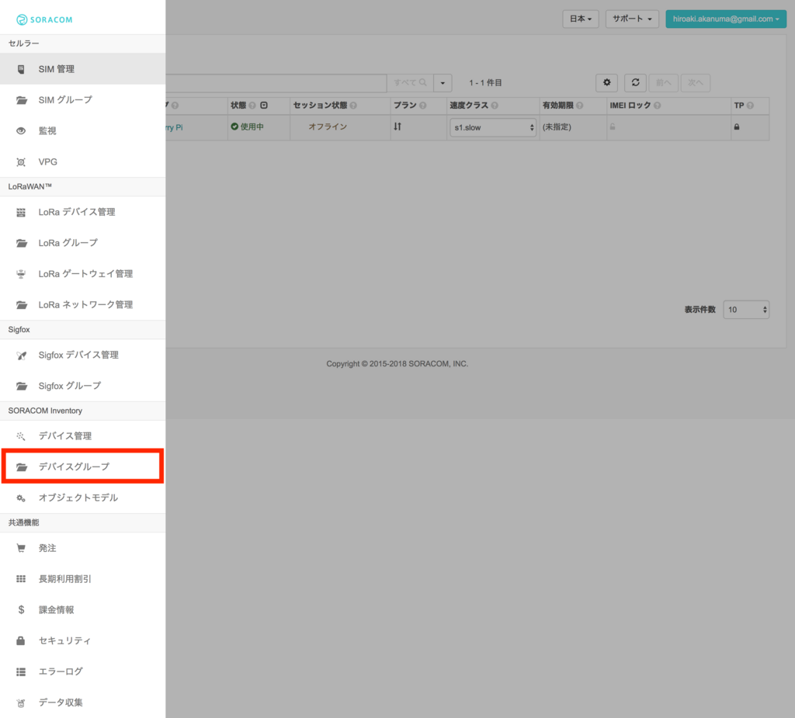Open 監視 menu item
The width and height of the screenshot is (795, 718).
(x=82, y=131)
